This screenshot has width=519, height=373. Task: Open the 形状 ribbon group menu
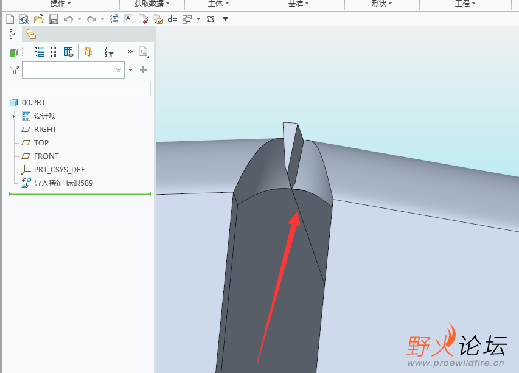[382, 3]
